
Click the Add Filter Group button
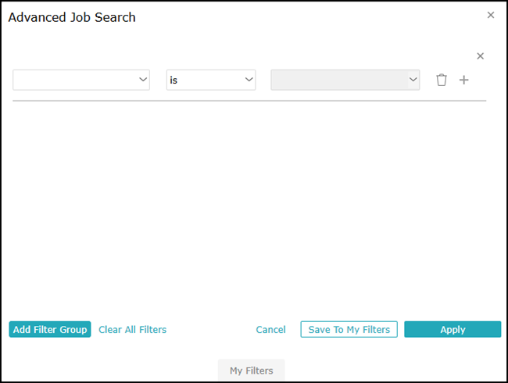(50, 329)
